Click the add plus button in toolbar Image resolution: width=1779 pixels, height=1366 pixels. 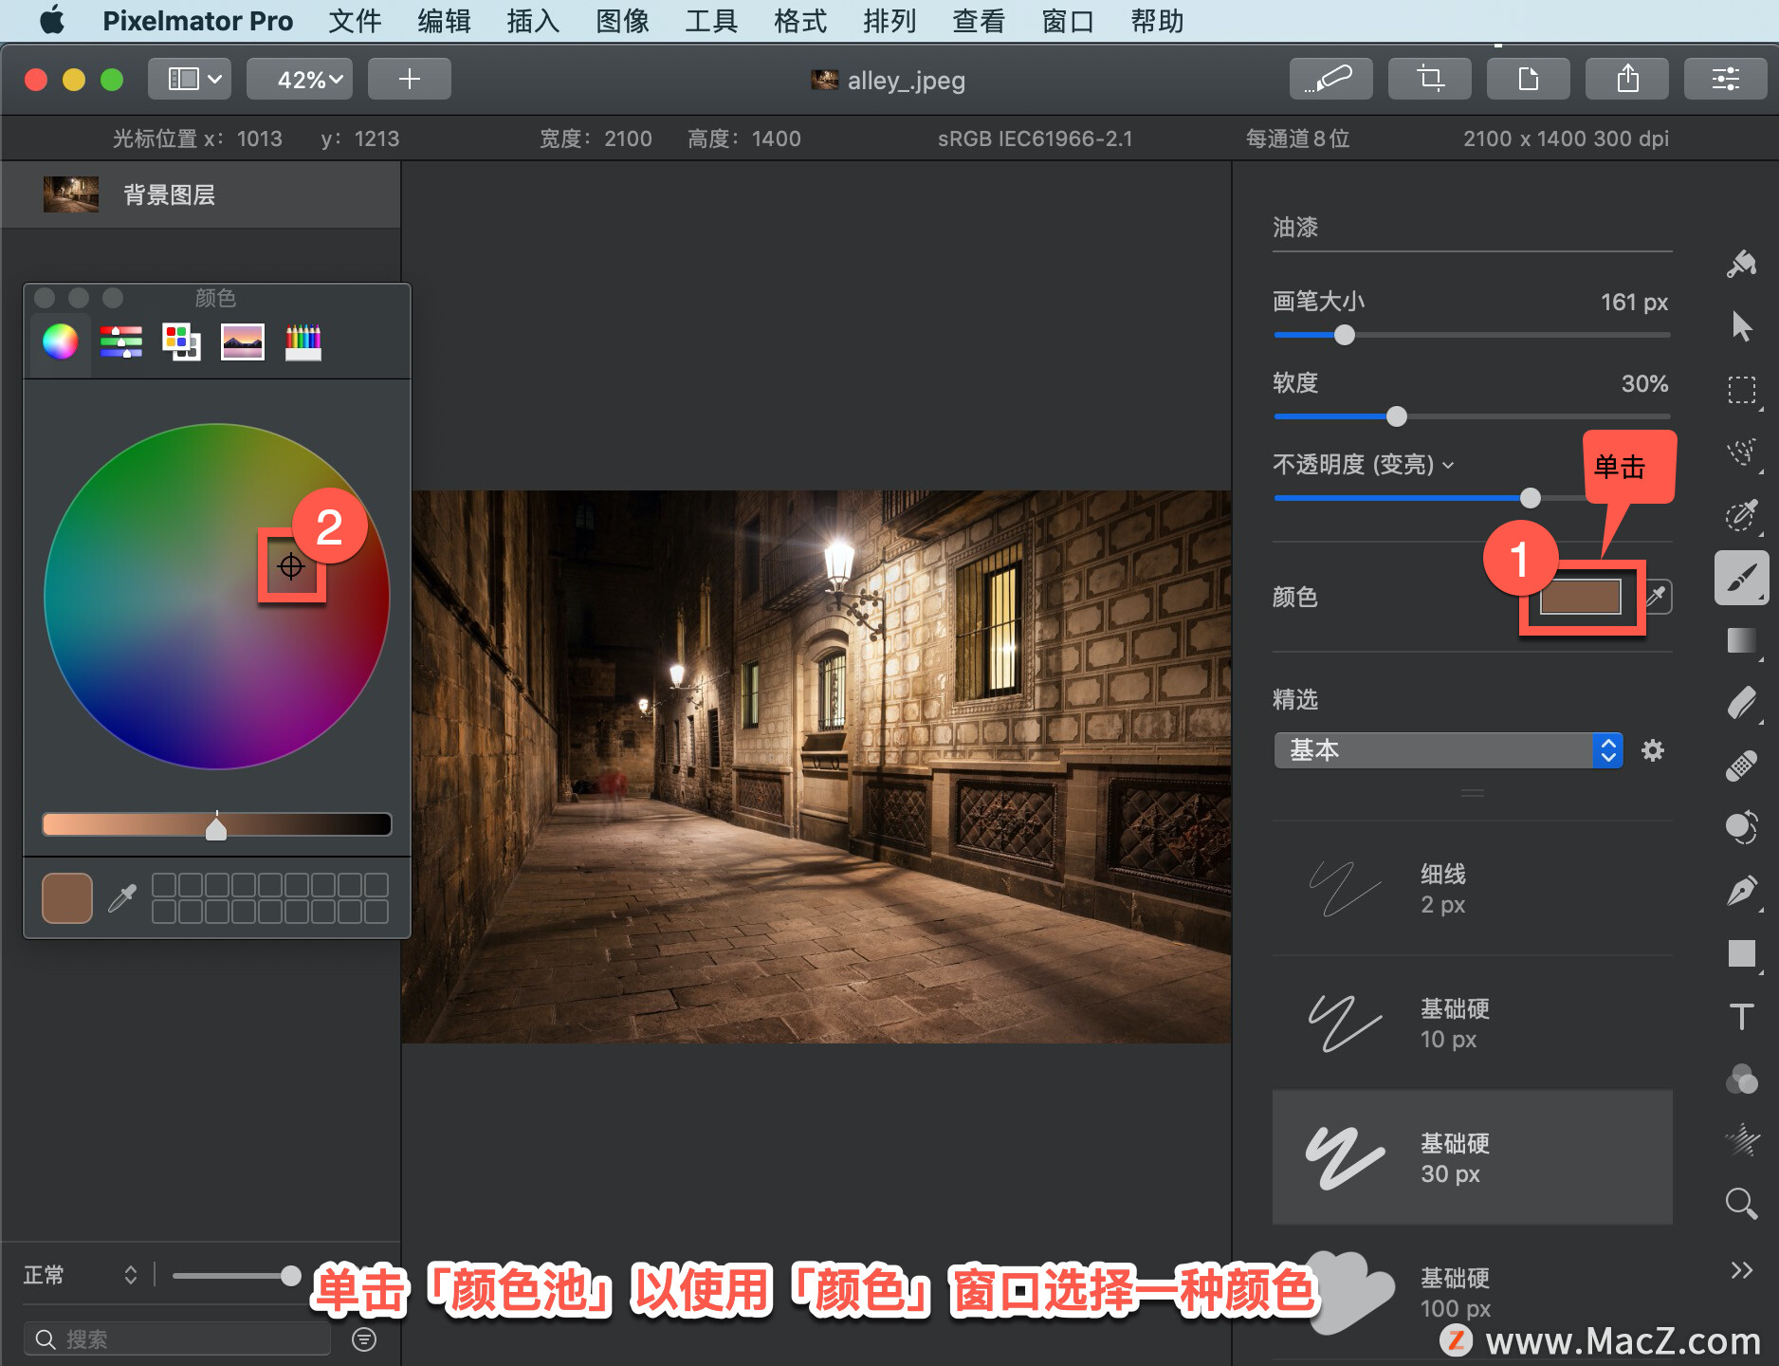(409, 79)
